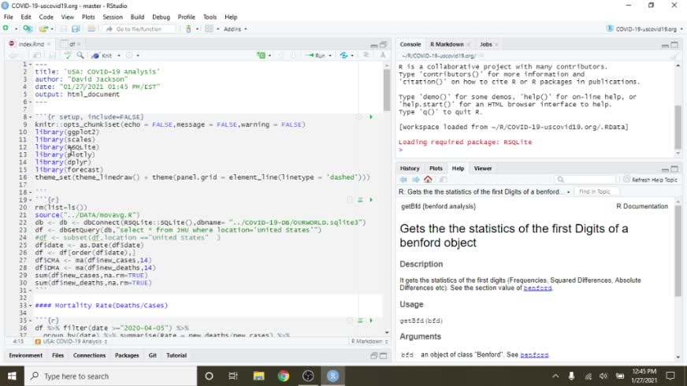Run the selected lines with Run button
The image size is (687, 386).
point(316,56)
